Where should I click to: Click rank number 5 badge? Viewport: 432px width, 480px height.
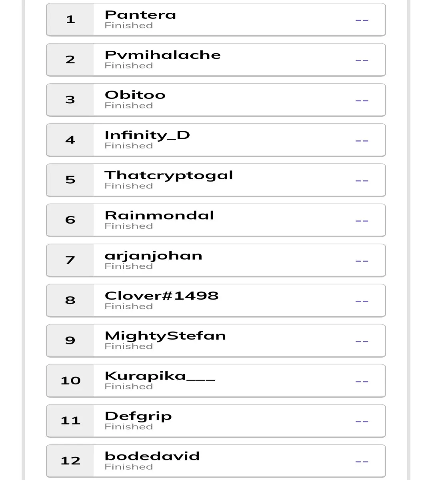point(70,180)
